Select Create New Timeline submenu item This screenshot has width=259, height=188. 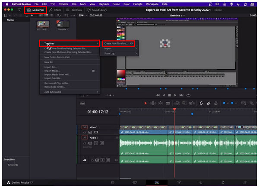[x=119, y=43]
